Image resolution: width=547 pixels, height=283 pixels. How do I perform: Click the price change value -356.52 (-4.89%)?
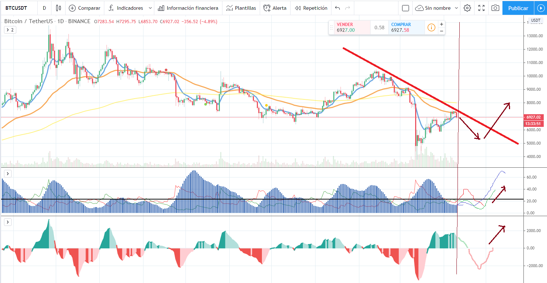[x=199, y=21]
